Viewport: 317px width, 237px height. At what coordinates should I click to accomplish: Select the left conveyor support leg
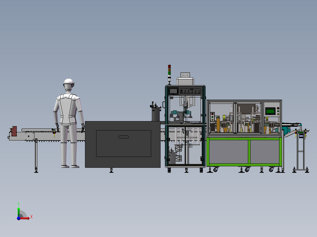point(36,155)
